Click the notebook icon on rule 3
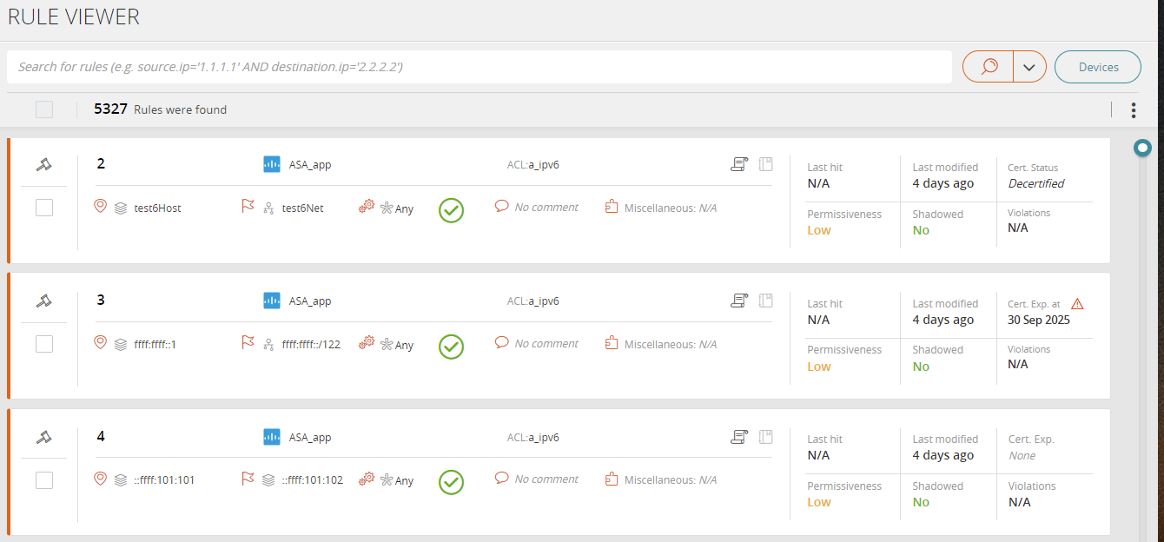Image resolution: width=1164 pixels, height=542 pixels. coord(765,301)
